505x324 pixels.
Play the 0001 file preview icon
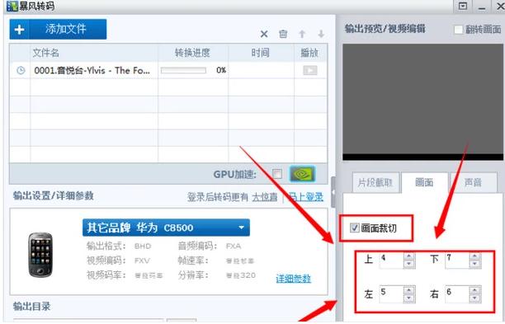tap(309, 70)
